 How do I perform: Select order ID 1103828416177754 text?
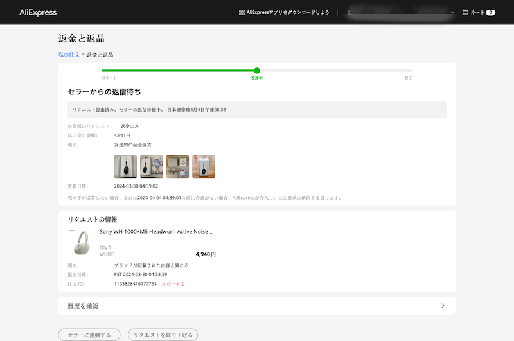click(136, 284)
